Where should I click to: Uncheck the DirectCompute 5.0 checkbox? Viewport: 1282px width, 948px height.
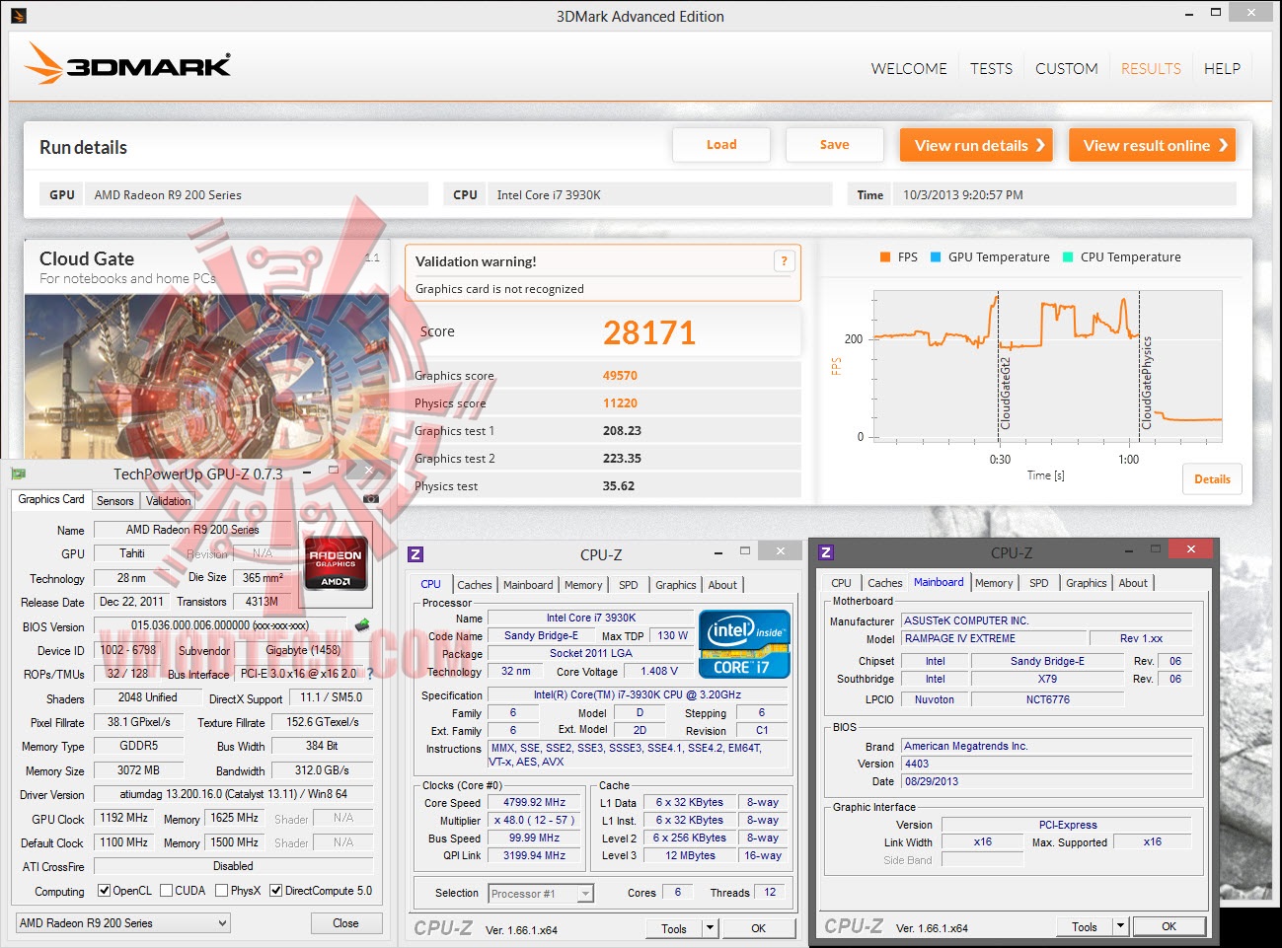point(275,891)
